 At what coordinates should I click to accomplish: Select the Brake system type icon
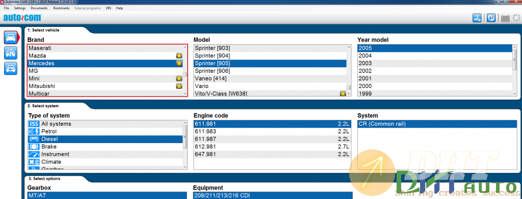click(34, 147)
